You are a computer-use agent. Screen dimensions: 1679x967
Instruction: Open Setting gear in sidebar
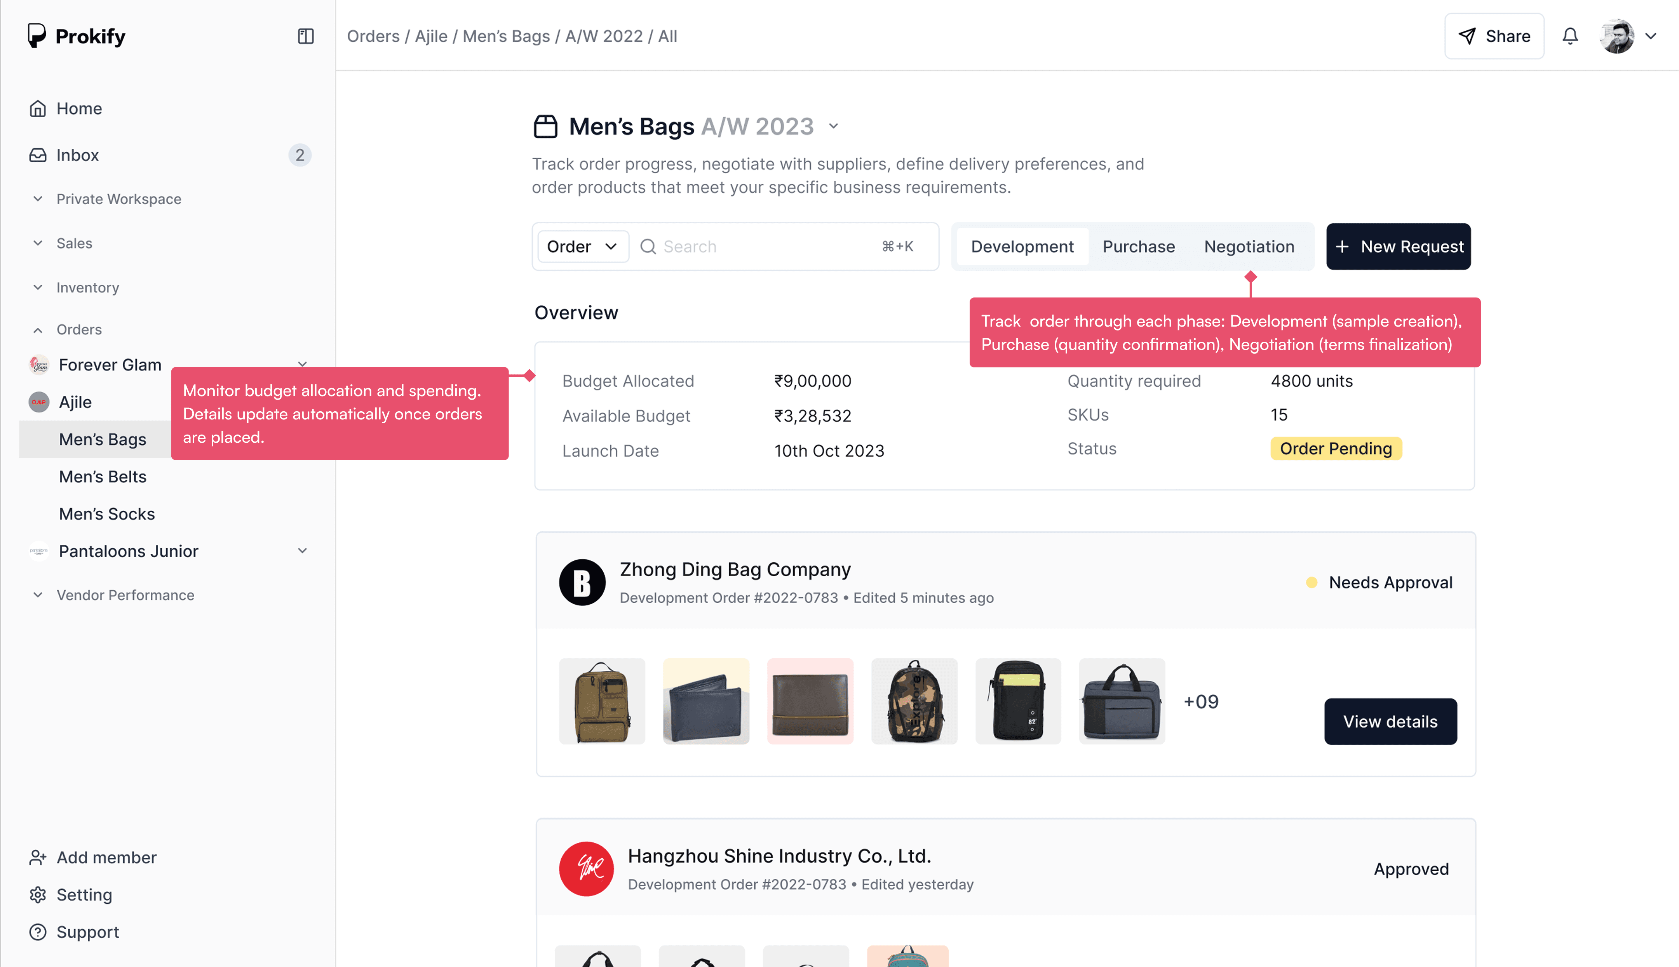point(38,895)
